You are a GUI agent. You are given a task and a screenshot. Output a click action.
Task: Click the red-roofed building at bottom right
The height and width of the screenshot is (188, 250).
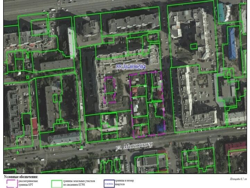(x=236, y=147)
